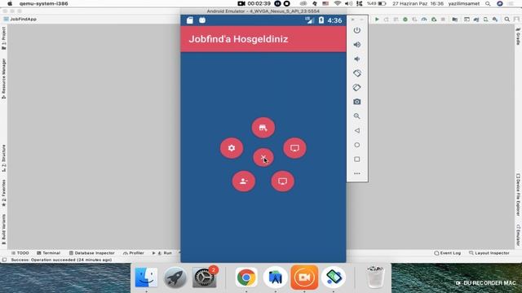The width and height of the screenshot is (522, 293).
Task: Take an emulator screenshot with camera icon
Action: click(357, 102)
